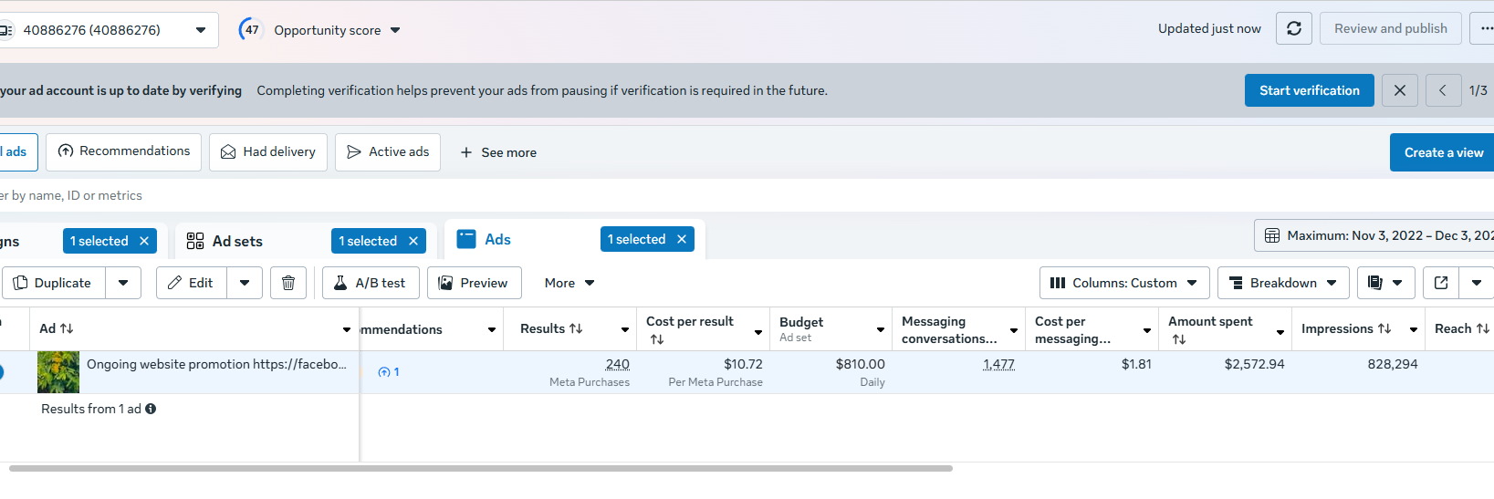This screenshot has width=1494, height=499.
Task: Clear the Ads 1 selected filter
Action: [x=682, y=239]
